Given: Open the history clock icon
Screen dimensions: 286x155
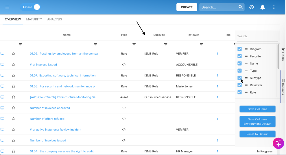Looking at the screenshot, I should pyautogui.click(x=252, y=7).
